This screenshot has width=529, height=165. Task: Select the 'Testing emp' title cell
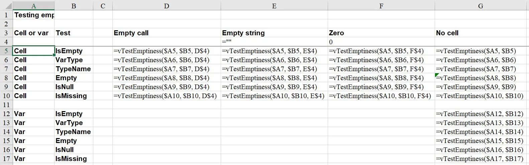click(34, 15)
